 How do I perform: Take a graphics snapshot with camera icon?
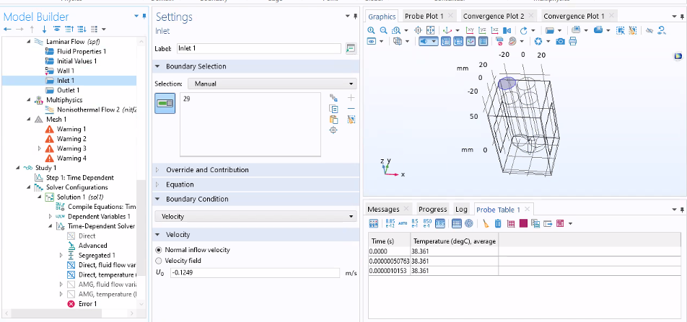(561, 42)
